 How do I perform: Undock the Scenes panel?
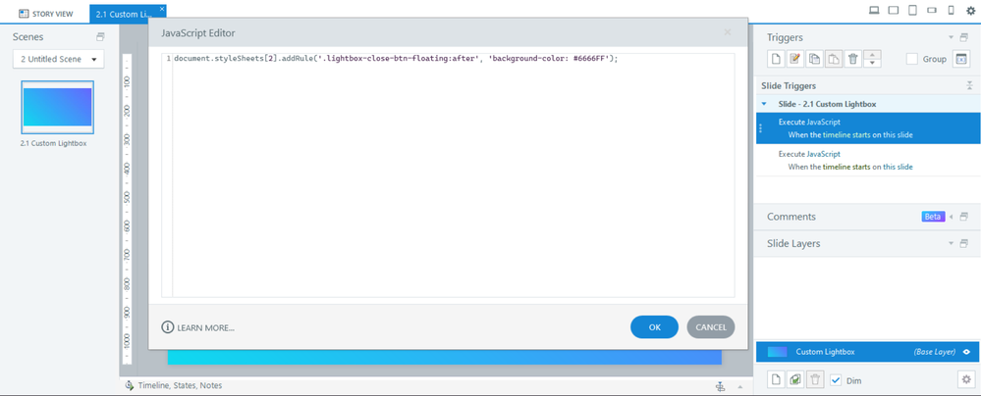[100, 37]
